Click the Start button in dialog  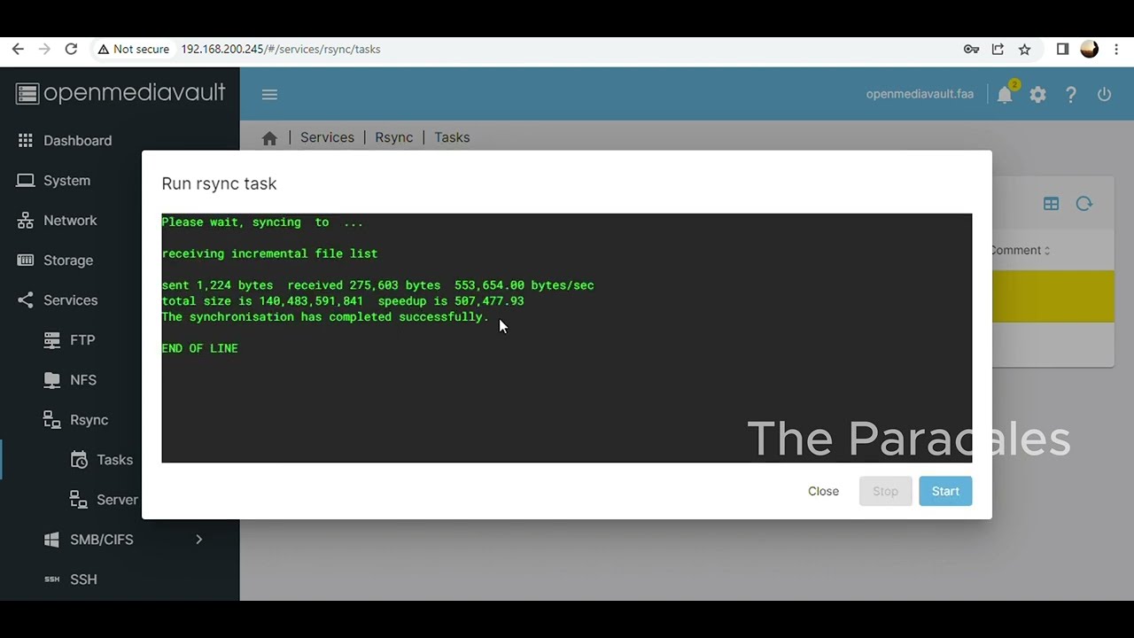point(945,492)
